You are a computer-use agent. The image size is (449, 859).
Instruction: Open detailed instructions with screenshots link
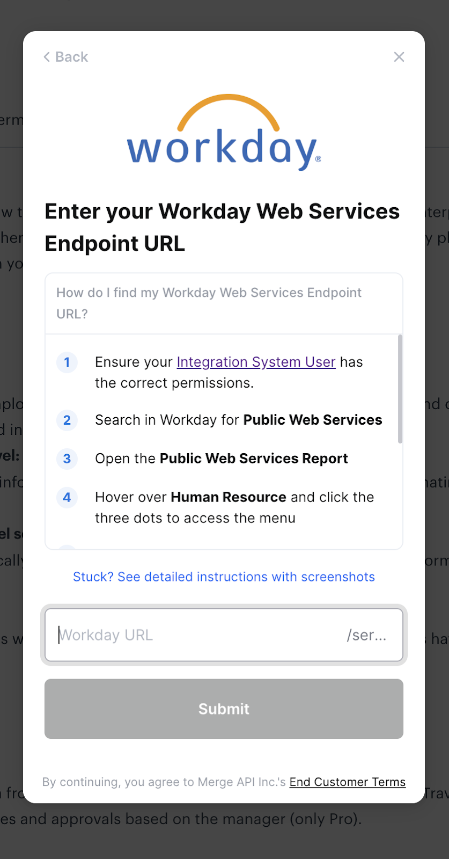[224, 577]
